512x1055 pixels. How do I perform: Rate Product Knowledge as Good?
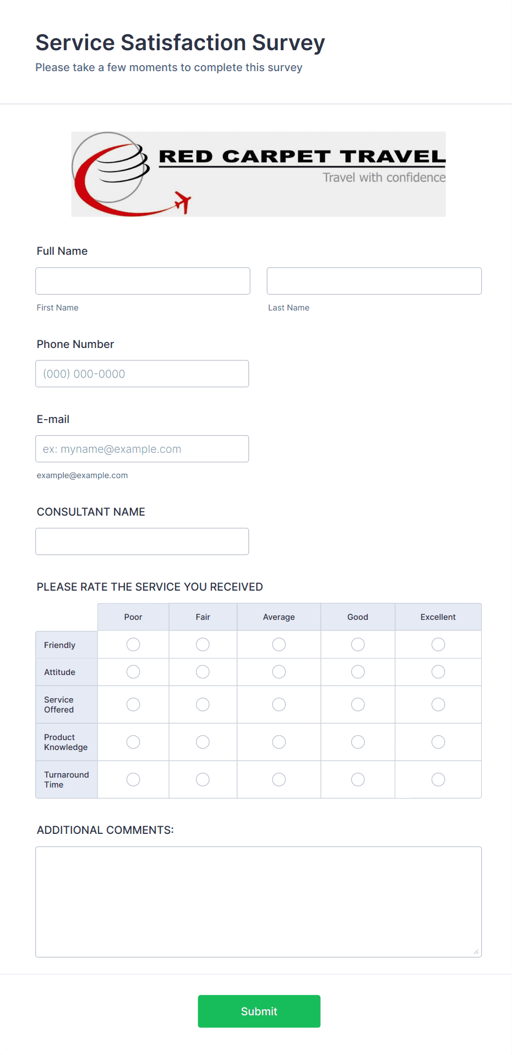357,742
